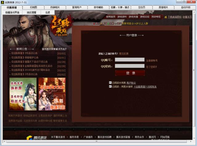Click the horizontal scrollbar left arrow
Screen dimensions: 197x146
click(x=4, y=141)
